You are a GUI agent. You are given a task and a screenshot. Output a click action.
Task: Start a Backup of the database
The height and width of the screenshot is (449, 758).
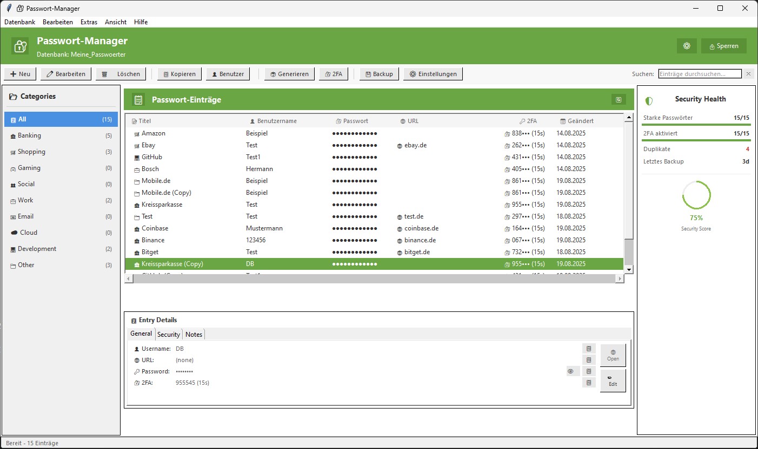pyautogui.click(x=379, y=74)
